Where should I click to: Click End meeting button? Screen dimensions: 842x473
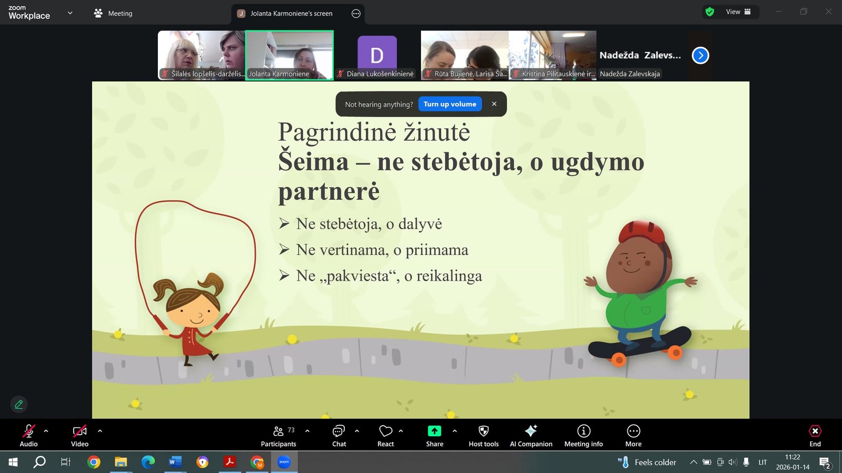(815, 436)
